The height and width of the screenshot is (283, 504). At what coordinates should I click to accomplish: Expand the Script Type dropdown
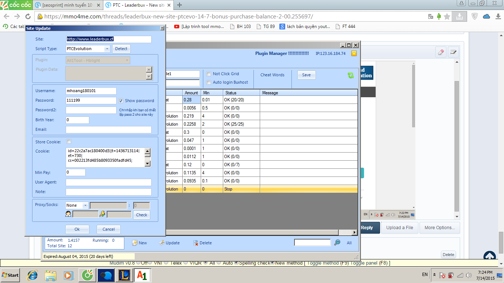click(107, 49)
